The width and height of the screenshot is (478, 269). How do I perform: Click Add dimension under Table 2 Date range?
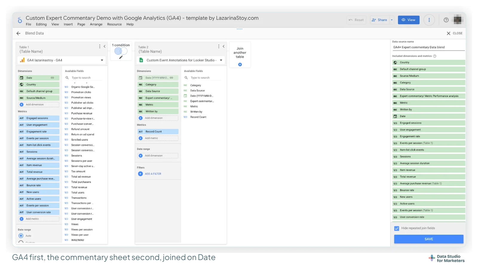click(x=158, y=156)
